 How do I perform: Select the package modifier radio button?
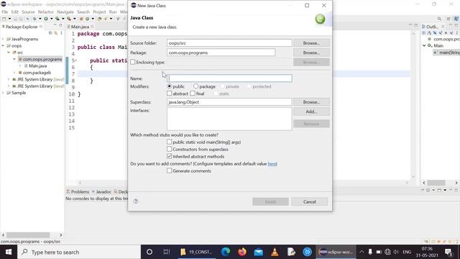click(195, 86)
